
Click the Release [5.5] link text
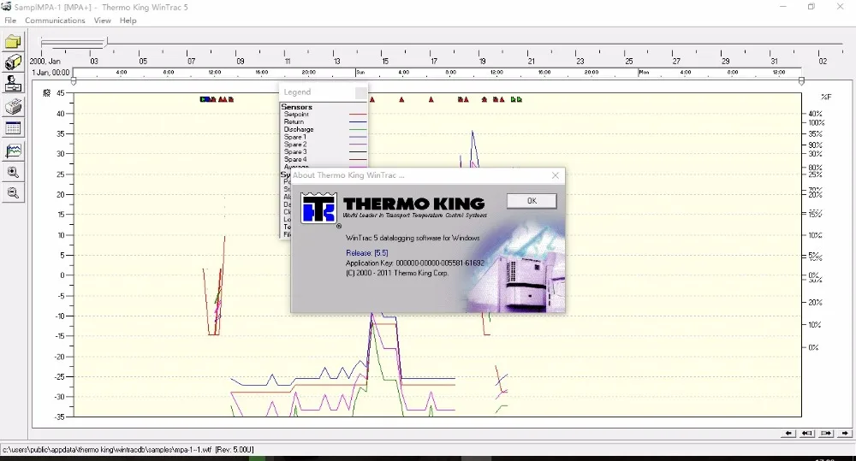(x=367, y=252)
